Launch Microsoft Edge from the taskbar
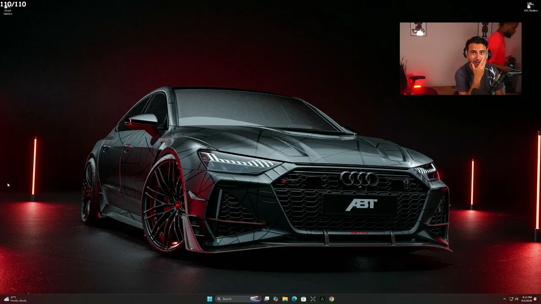The width and height of the screenshot is (541, 304). coord(294,299)
